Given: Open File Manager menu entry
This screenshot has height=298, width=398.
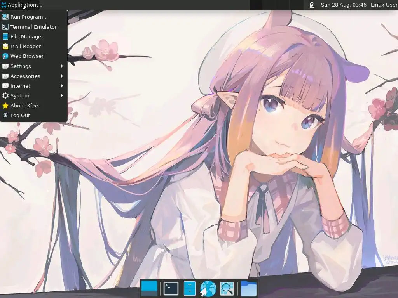Looking at the screenshot, I should 33,36.
